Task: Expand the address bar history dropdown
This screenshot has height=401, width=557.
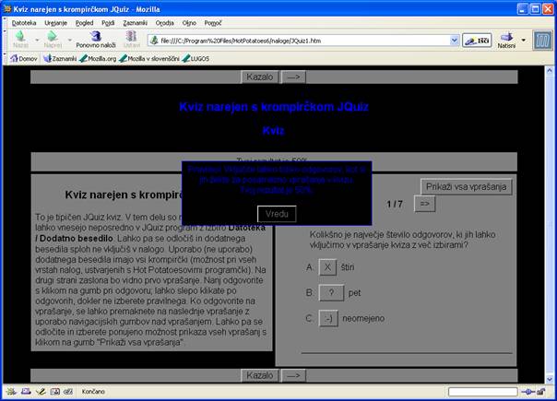Action: click(x=455, y=41)
